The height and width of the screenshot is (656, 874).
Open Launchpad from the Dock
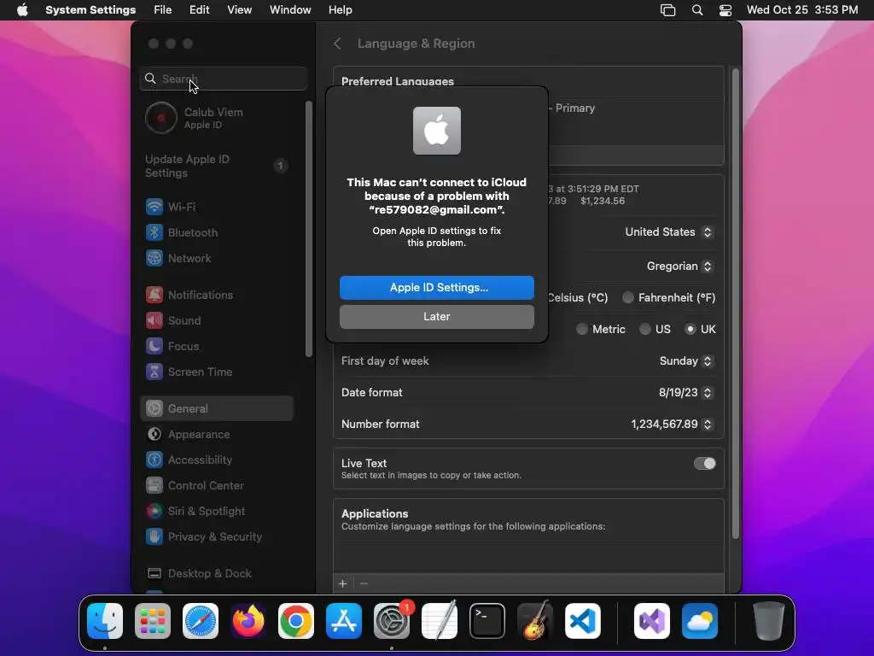pos(153,621)
